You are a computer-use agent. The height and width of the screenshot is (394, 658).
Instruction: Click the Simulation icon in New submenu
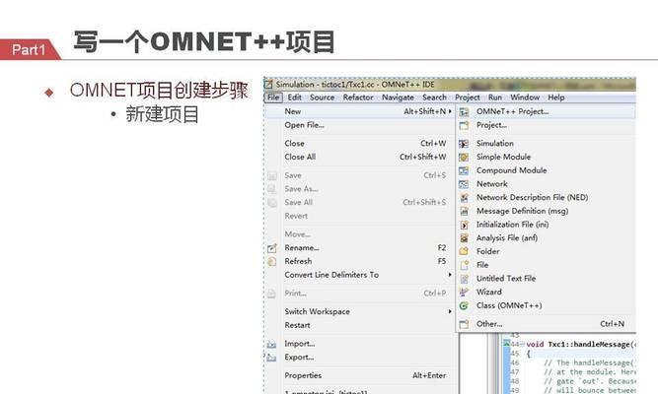pyautogui.click(x=464, y=144)
